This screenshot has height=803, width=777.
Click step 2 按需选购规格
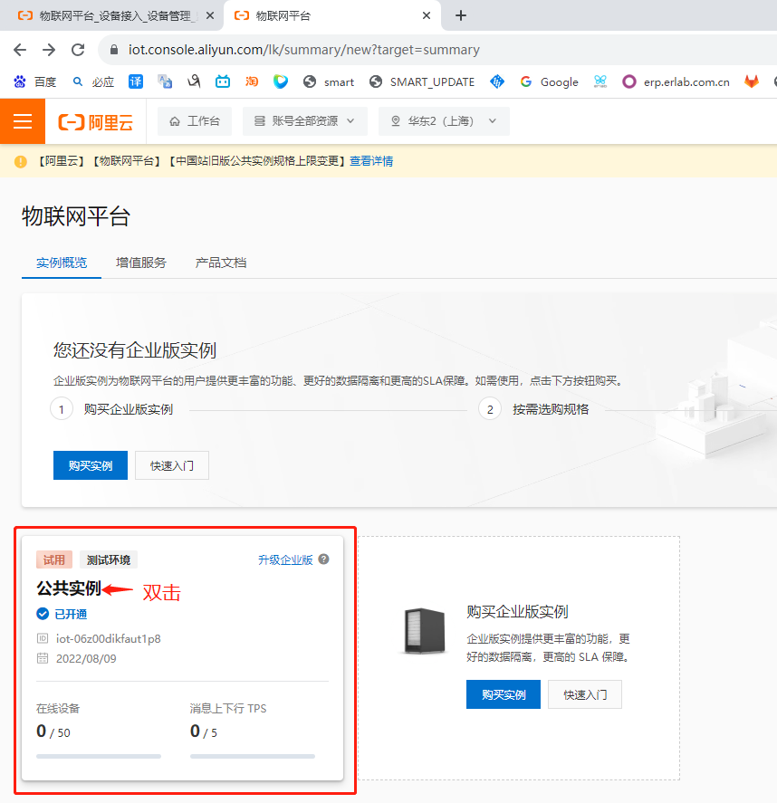click(x=533, y=410)
